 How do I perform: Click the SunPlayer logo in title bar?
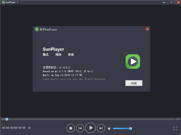point(3,2)
